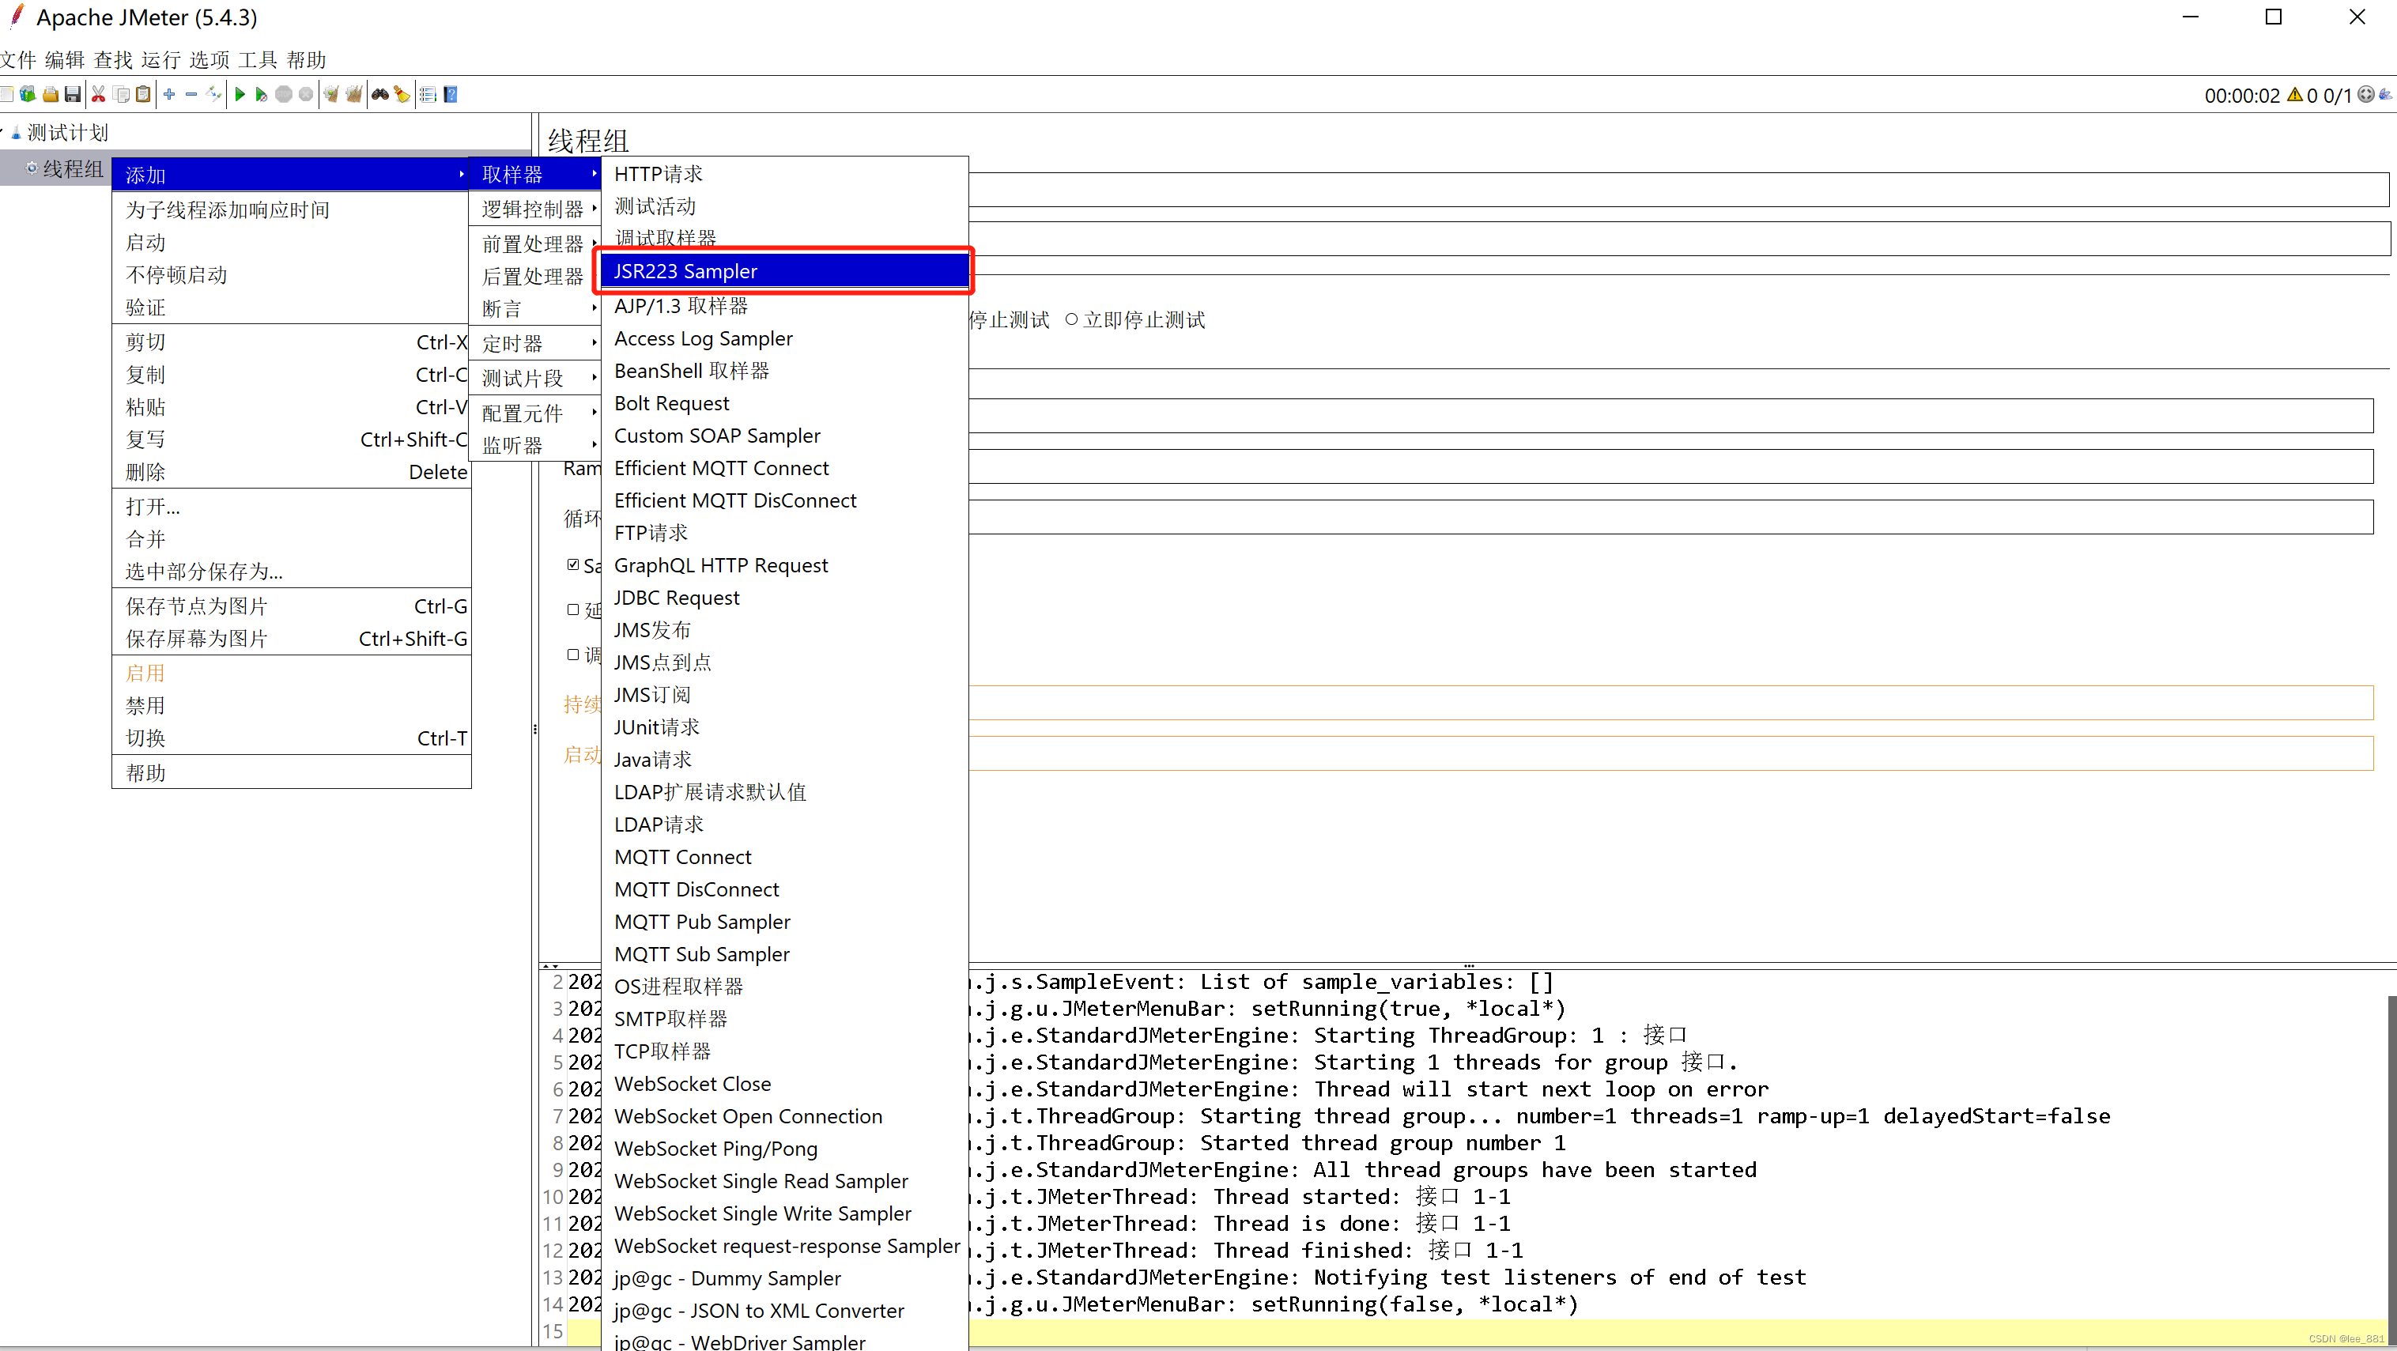2397x1351 pixels.
Task: Expand the 前置处理器 submenu
Action: pyautogui.click(x=536, y=243)
